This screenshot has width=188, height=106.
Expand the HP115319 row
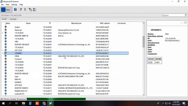click(3, 50)
